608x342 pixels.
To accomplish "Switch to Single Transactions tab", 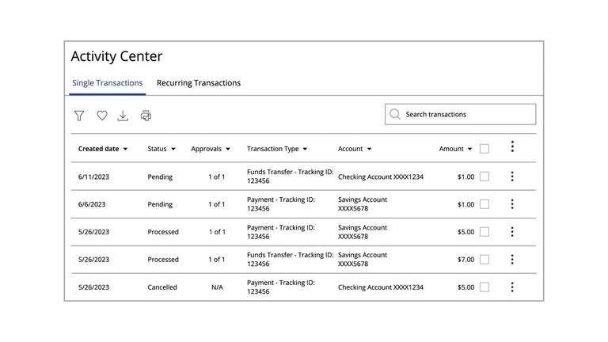I will pos(108,83).
